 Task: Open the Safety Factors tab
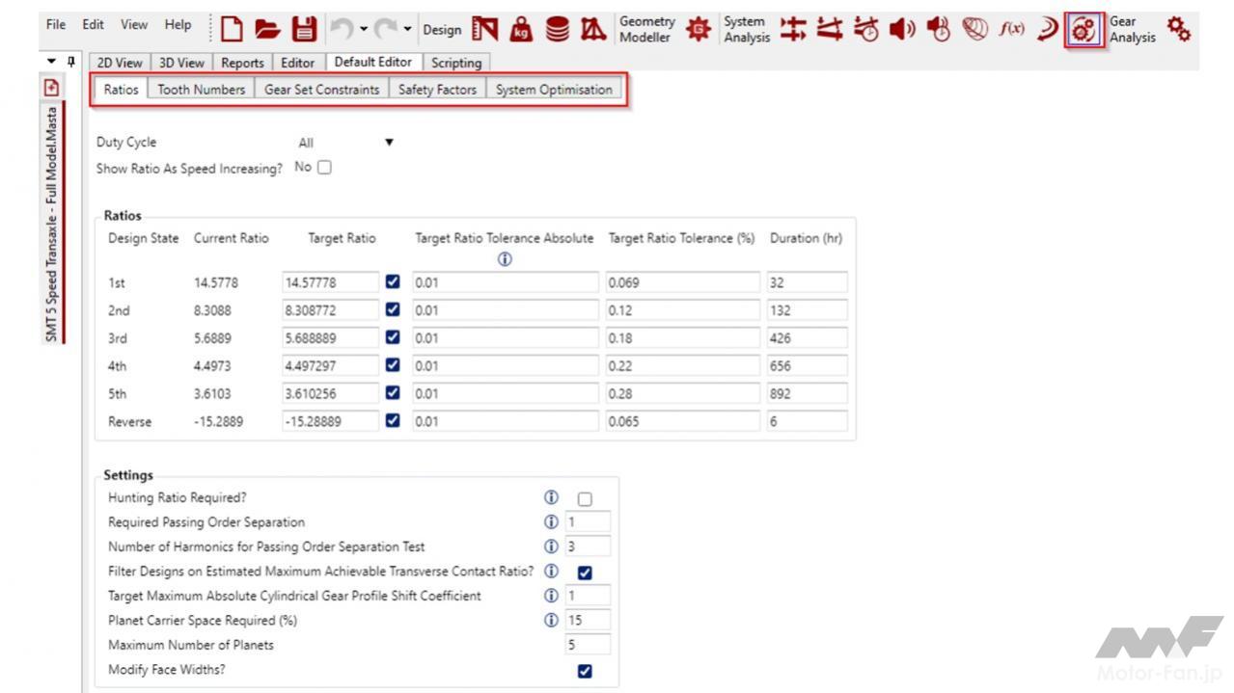pos(437,90)
